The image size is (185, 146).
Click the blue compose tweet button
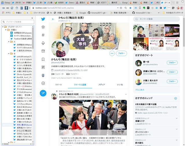[x=43, y=93]
